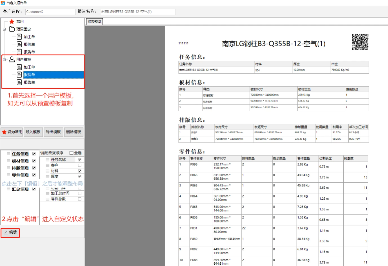This screenshot has width=388, height=266.
Task: Click the 导入模板 button
Action: [33, 132]
